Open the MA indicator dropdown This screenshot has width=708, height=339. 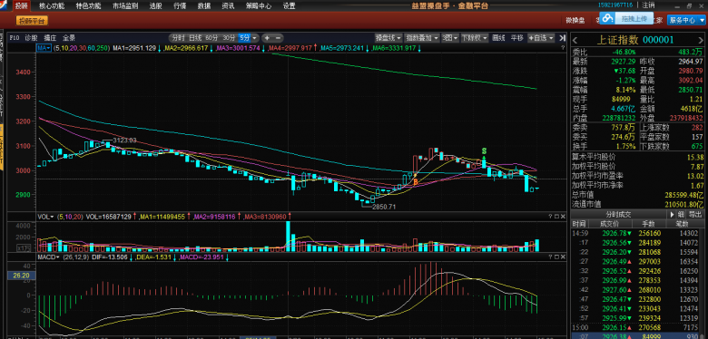[44, 48]
